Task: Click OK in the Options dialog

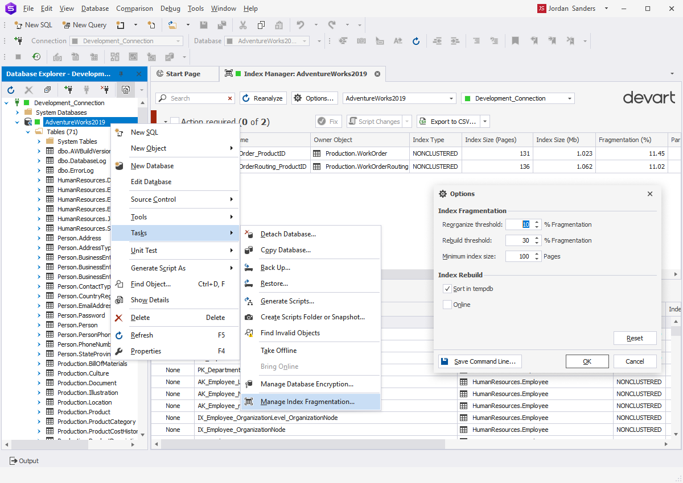Action: (587, 361)
